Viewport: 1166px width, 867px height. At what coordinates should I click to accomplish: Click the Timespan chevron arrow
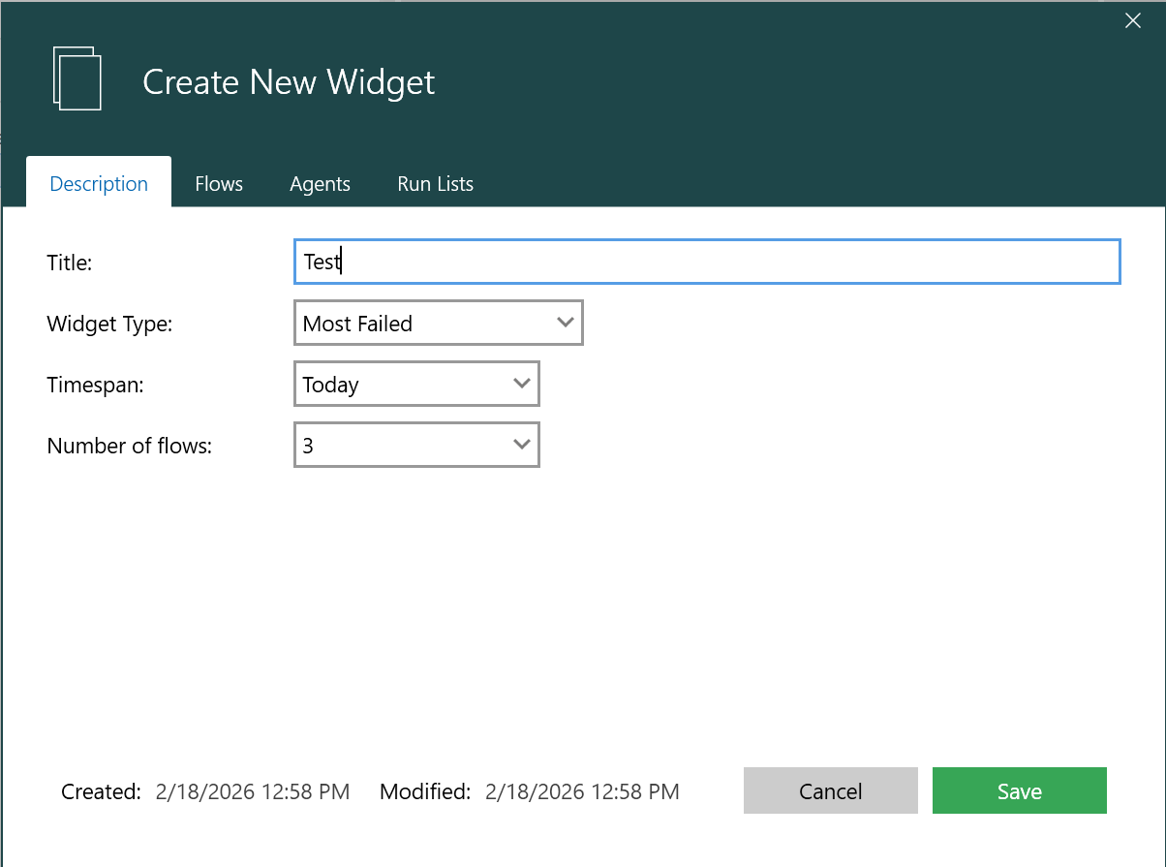pyautogui.click(x=521, y=384)
